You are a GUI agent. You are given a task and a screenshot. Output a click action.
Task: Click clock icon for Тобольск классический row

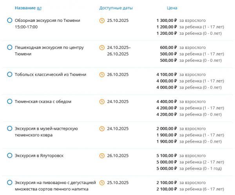pos(102,75)
